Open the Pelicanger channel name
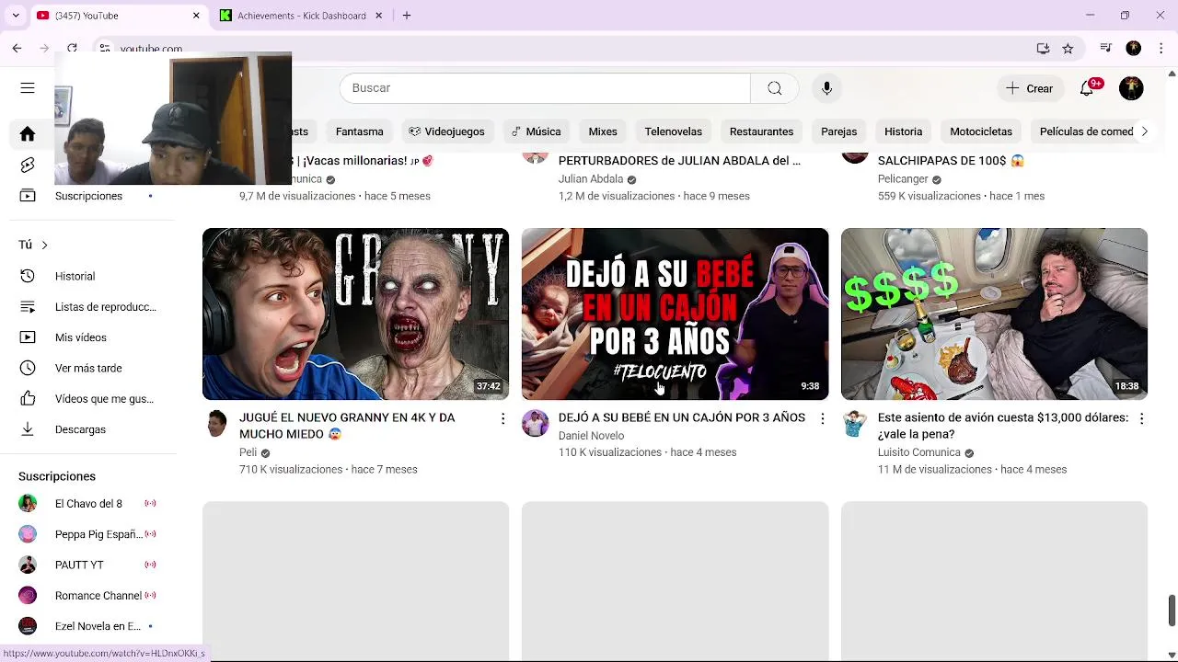 coord(903,179)
